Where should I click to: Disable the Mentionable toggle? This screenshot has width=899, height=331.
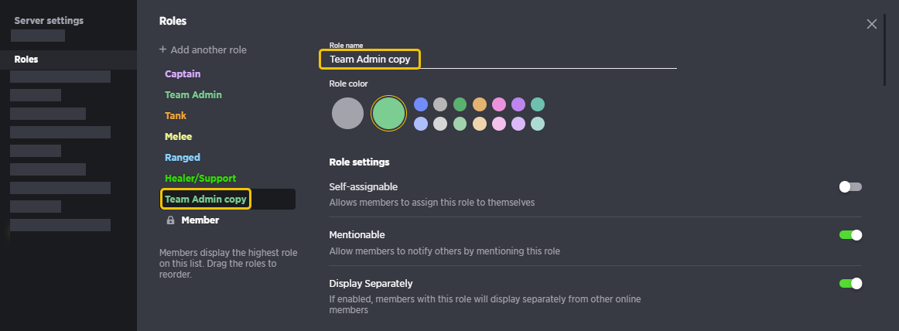click(x=850, y=235)
